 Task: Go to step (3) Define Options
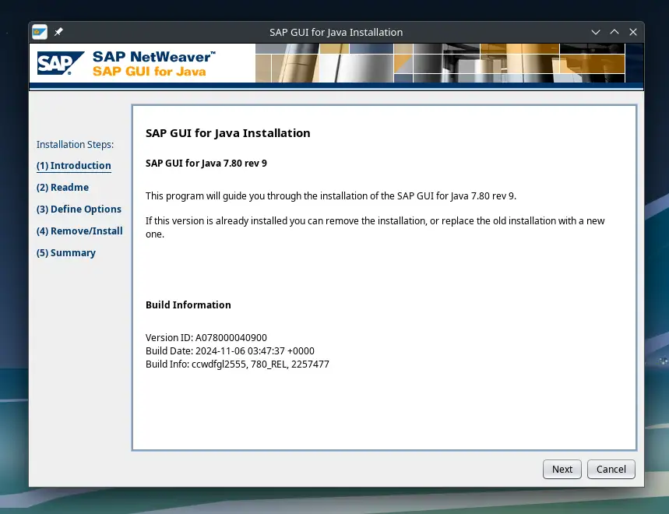pyautogui.click(x=79, y=209)
